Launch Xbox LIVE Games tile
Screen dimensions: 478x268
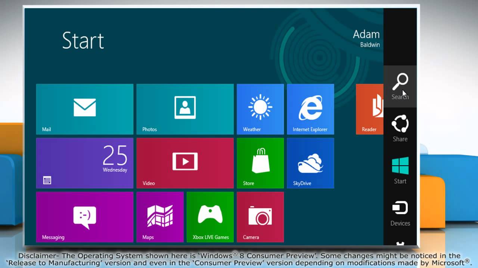(210, 217)
